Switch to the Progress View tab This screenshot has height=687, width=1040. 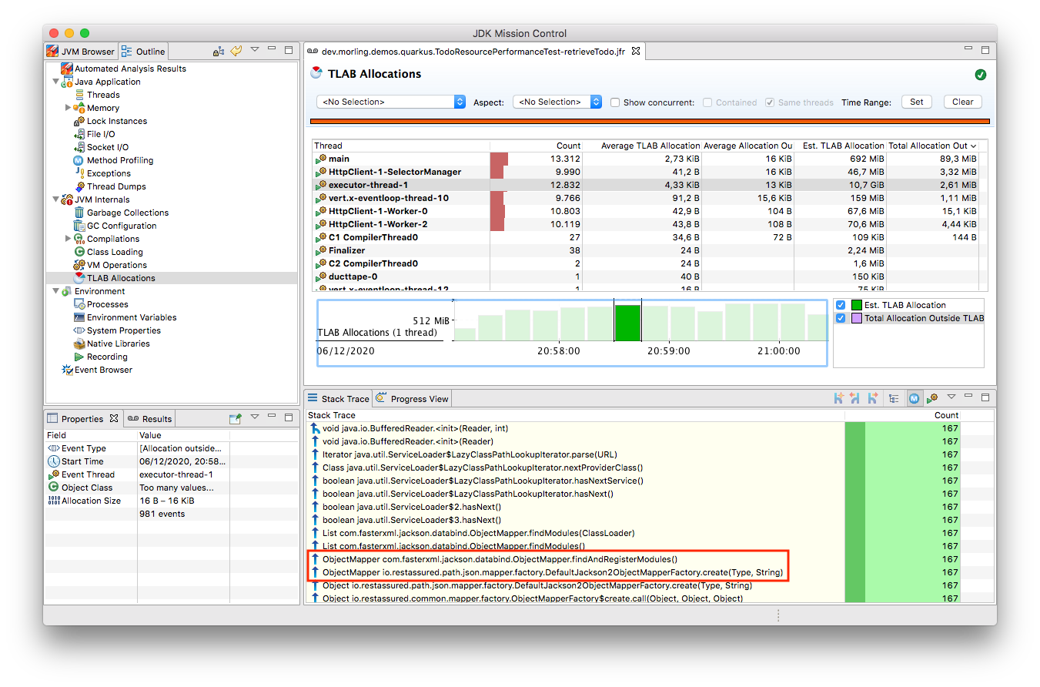tap(412, 399)
